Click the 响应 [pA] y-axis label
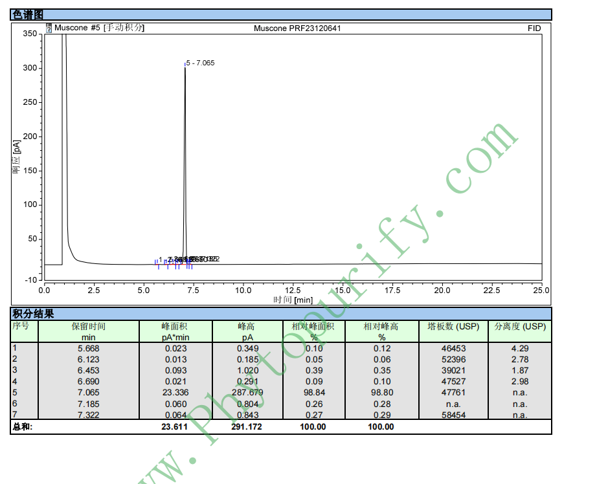Image resolution: width=597 pixels, height=484 pixels. point(16,158)
